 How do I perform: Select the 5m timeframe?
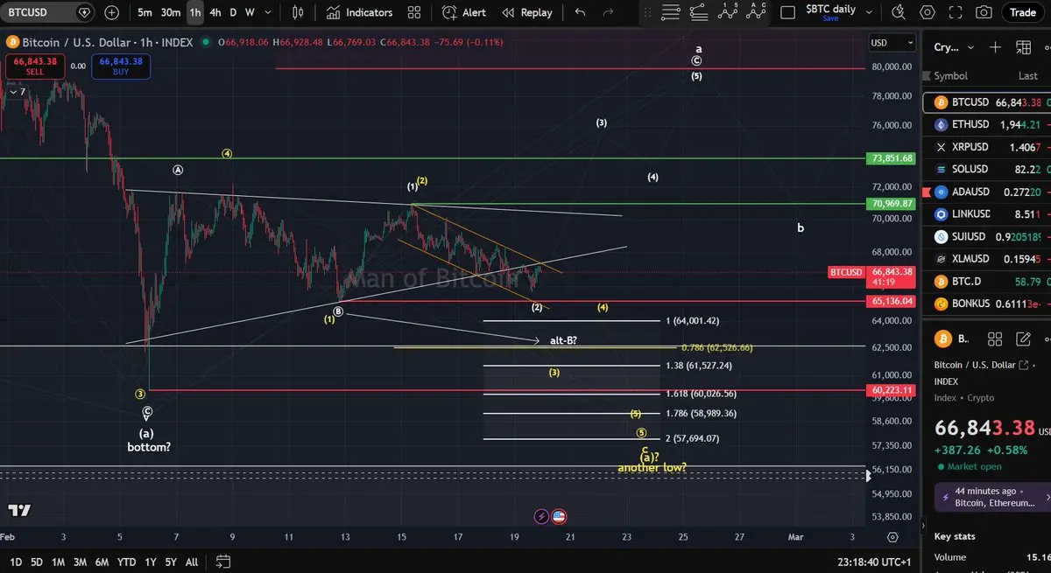coord(145,12)
